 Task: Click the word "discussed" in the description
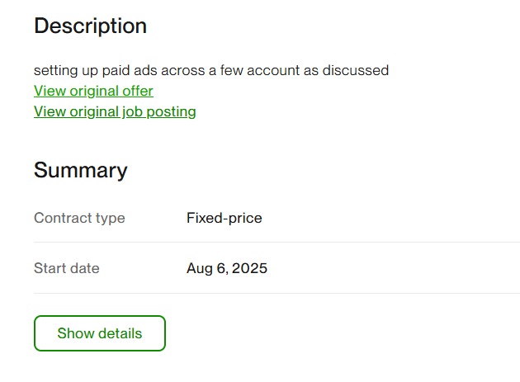357,70
